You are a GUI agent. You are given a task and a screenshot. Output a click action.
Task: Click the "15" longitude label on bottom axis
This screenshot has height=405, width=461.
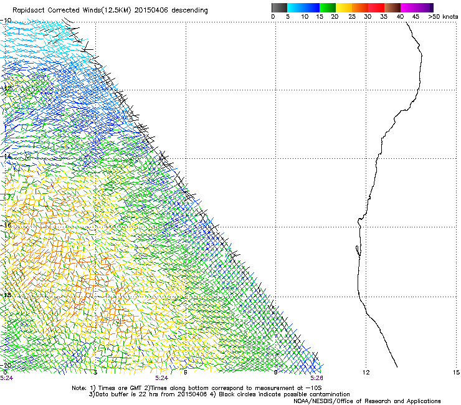[x=456, y=373]
